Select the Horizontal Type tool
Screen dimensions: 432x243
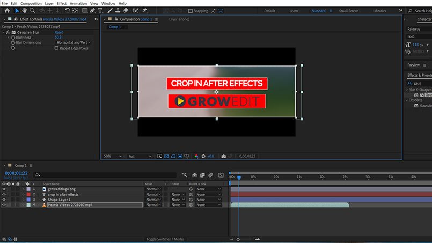[100, 11]
